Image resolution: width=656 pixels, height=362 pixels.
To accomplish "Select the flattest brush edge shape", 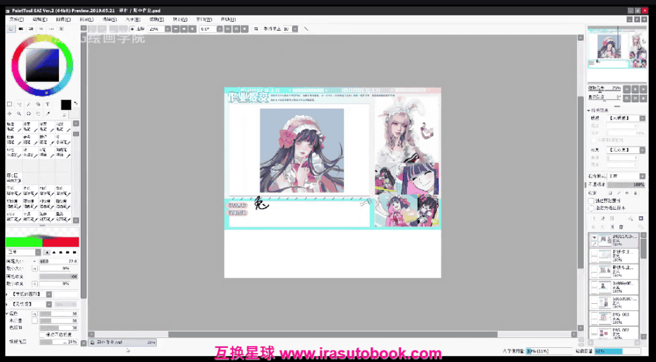I will 74,252.
